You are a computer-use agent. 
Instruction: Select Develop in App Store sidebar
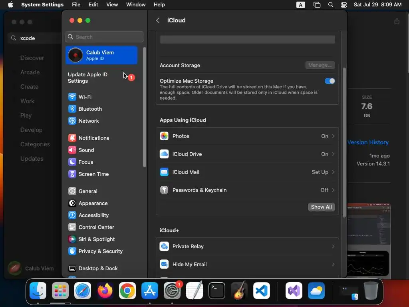coord(31,130)
